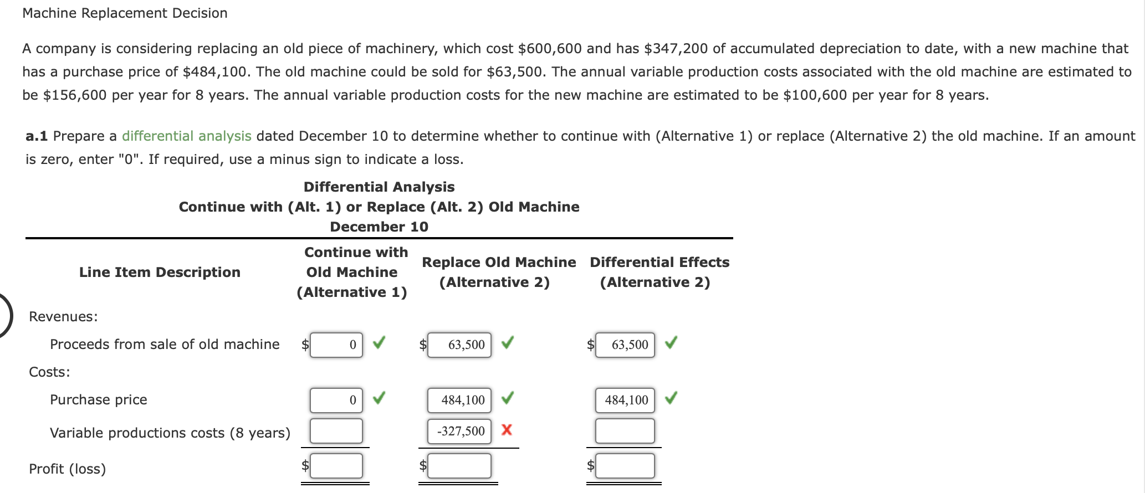The width and height of the screenshot is (1145, 493).
Task: Select the 63,500 proceeds input in Replace column
Action: click(459, 344)
